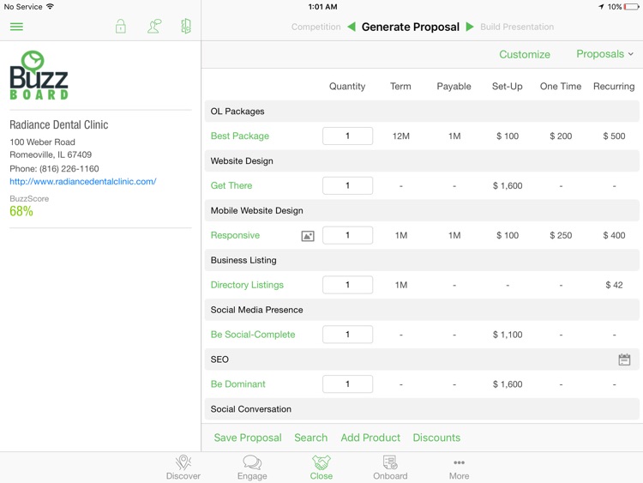643x483 pixels.
Task: Open the Get There product
Action: (x=231, y=185)
